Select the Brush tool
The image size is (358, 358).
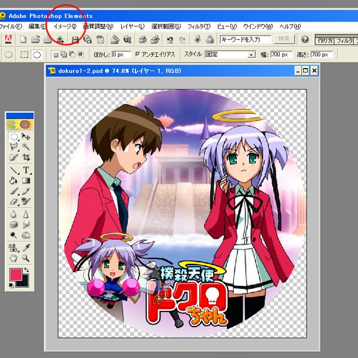14,191
